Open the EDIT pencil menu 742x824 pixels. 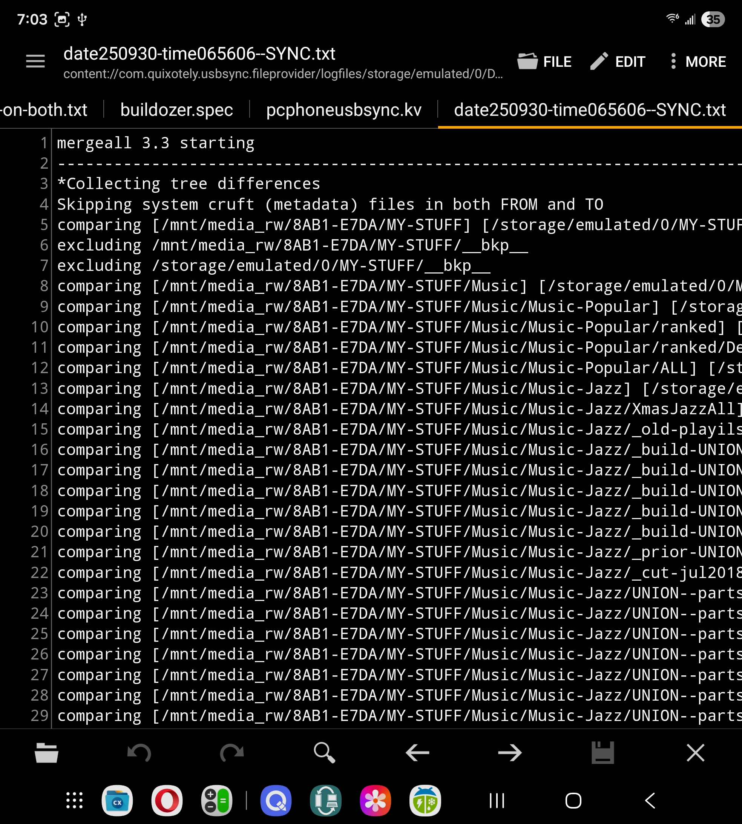click(x=618, y=61)
